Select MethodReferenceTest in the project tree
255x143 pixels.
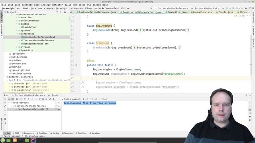tap(36, 44)
